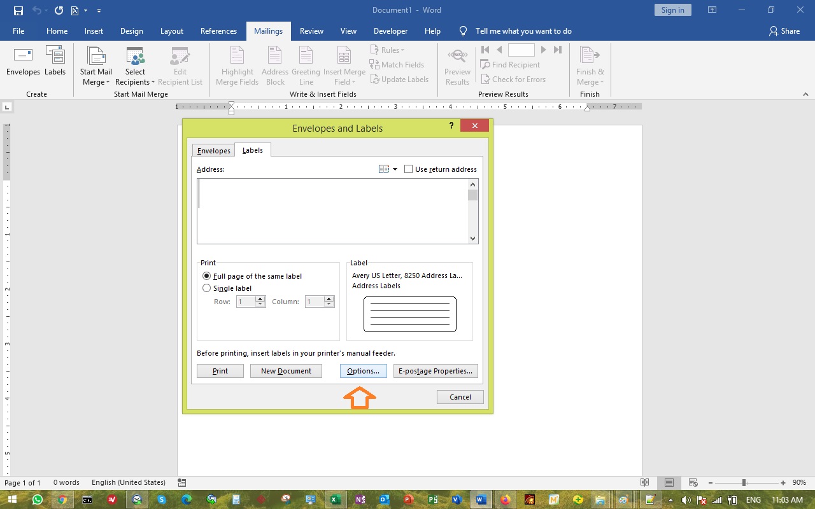The width and height of the screenshot is (815, 509).
Task: Open the Ribbon Display Options icon
Action: (x=712, y=10)
